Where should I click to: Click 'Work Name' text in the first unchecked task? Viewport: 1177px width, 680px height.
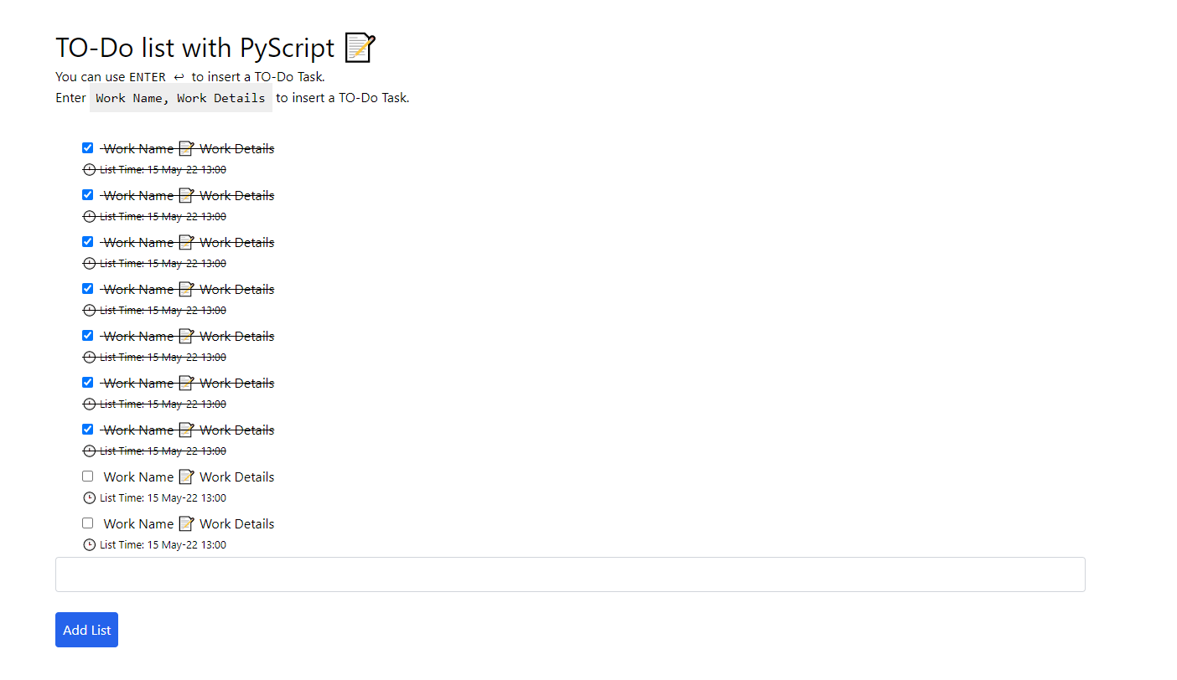click(x=138, y=477)
